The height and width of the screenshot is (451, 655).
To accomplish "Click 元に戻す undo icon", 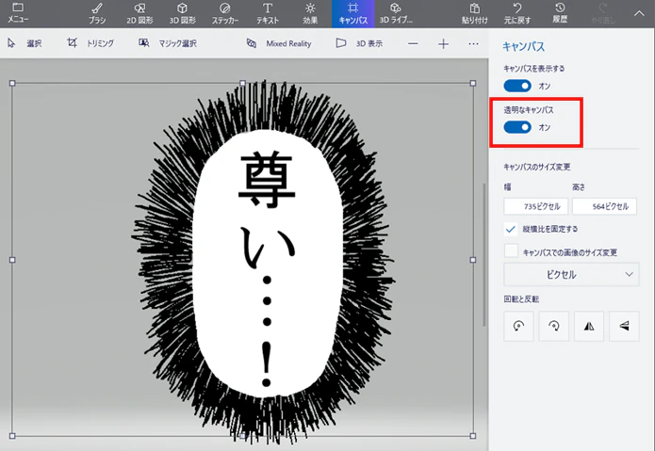I will (x=517, y=13).
